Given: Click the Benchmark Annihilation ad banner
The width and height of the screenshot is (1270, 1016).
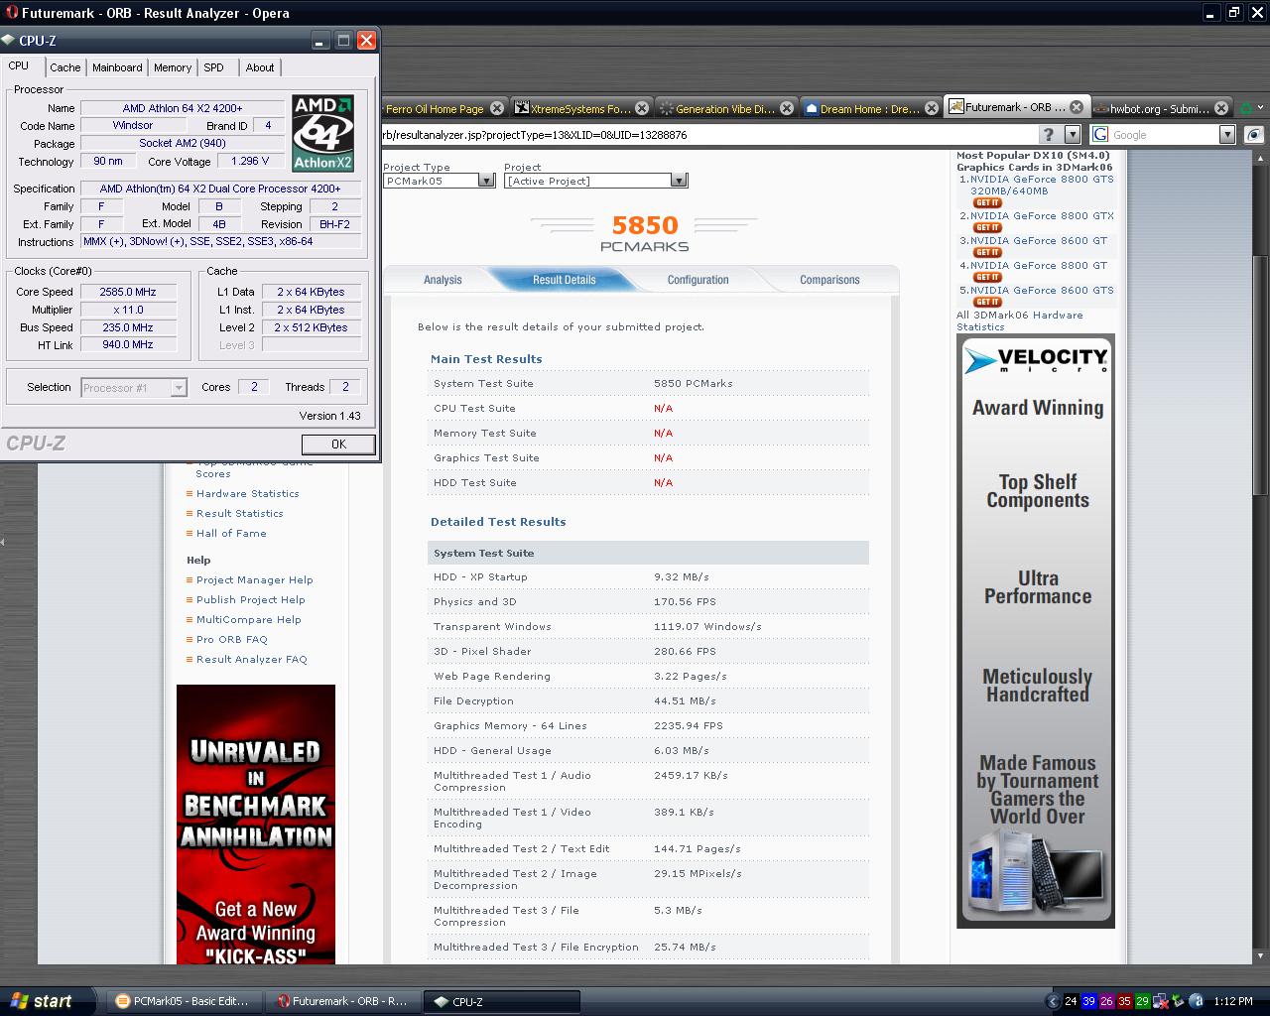Looking at the screenshot, I should pyautogui.click(x=256, y=825).
